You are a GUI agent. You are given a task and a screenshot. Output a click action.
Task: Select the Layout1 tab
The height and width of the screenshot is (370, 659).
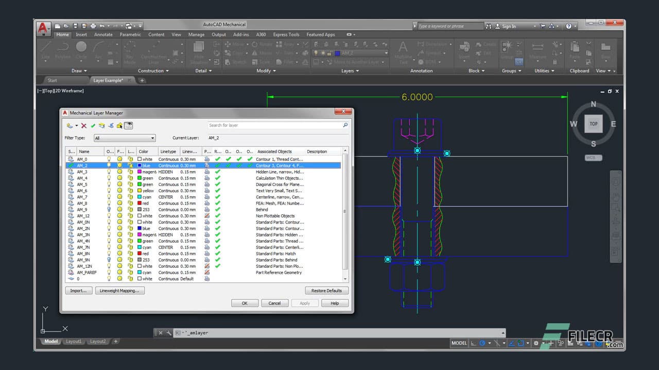[74, 341]
